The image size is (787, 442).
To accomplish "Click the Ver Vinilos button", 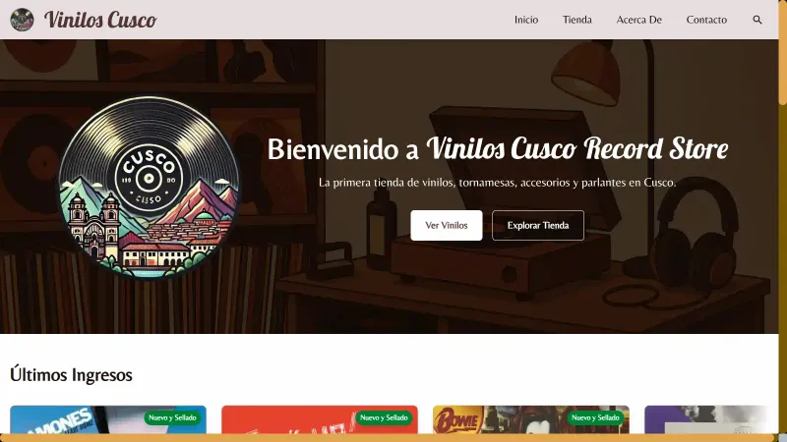I will (447, 226).
